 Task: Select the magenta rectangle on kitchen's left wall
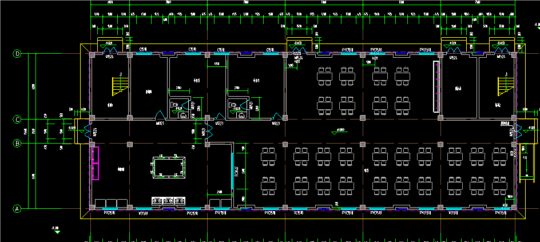click(x=96, y=163)
